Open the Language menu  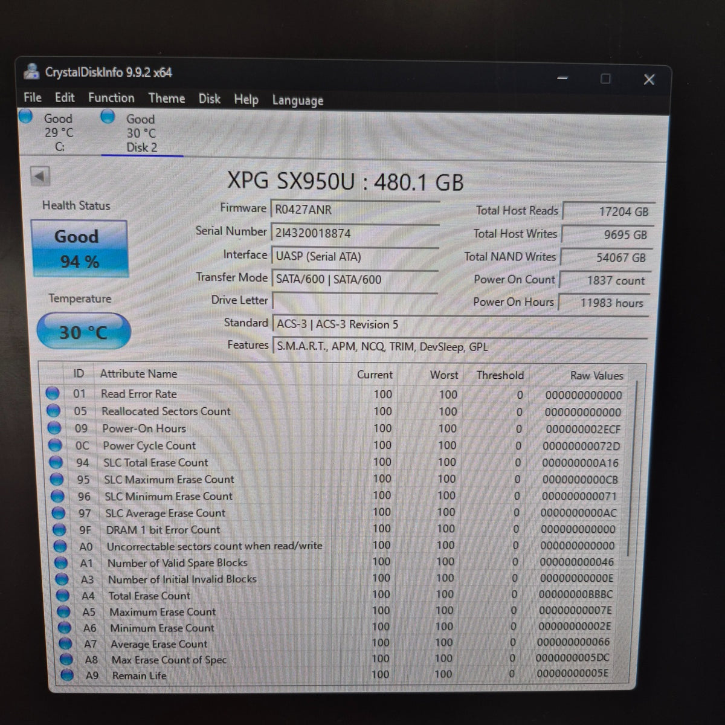click(x=297, y=100)
